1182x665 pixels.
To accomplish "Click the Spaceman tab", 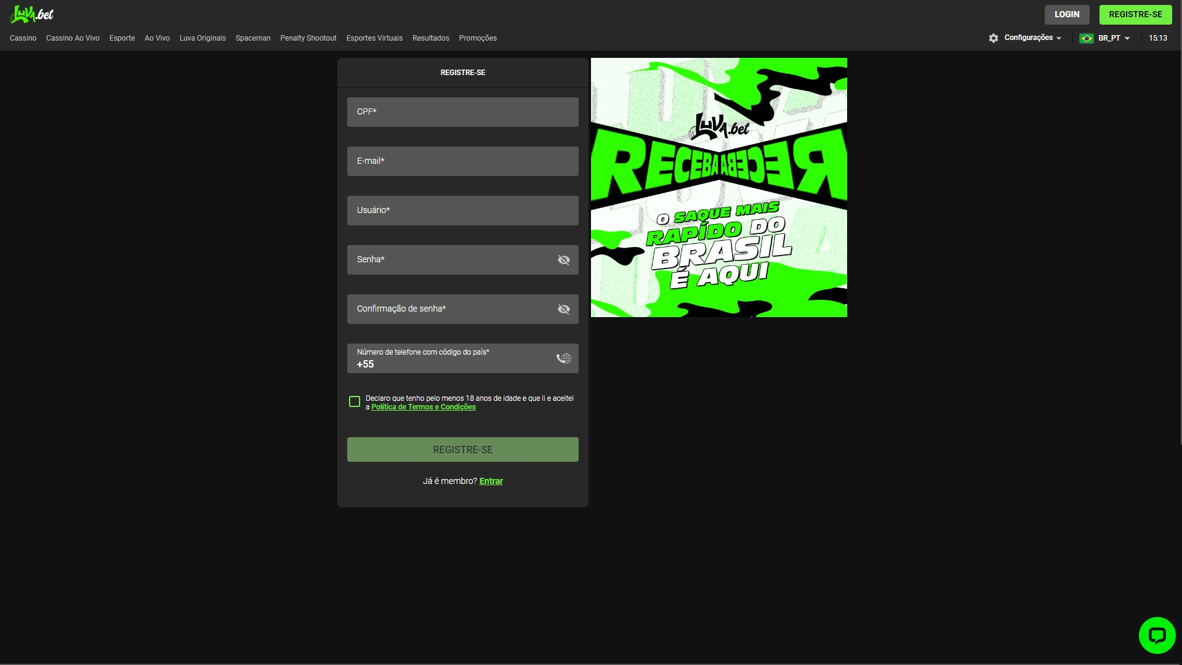I will point(252,38).
